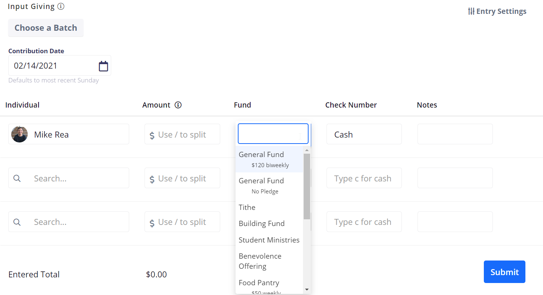This screenshot has width=543, height=295.
Task: Click the search icon in third row
Action: pyautogui.click(x=17, y=222)
